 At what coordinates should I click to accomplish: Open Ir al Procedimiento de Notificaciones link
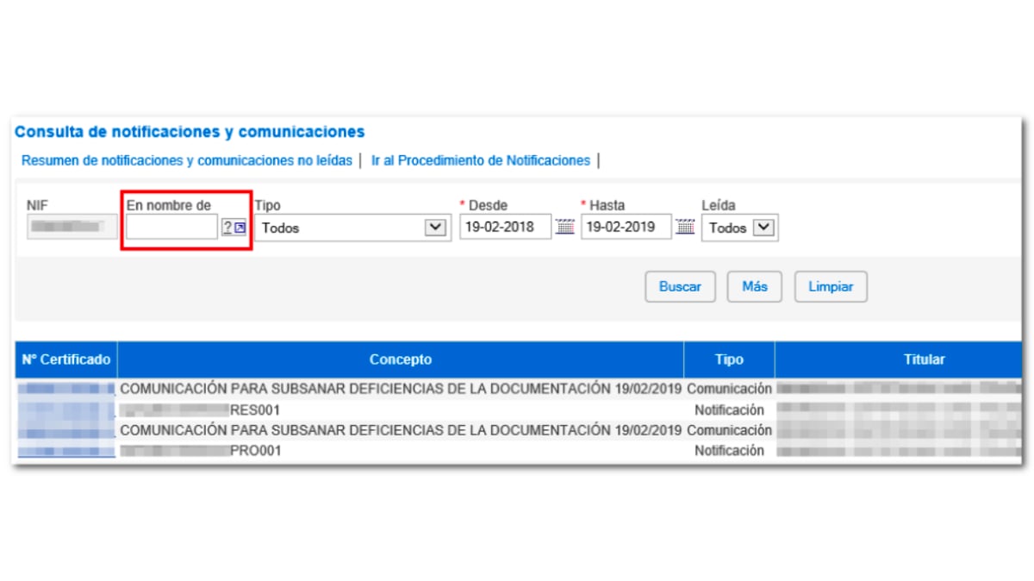coord(481,160)
